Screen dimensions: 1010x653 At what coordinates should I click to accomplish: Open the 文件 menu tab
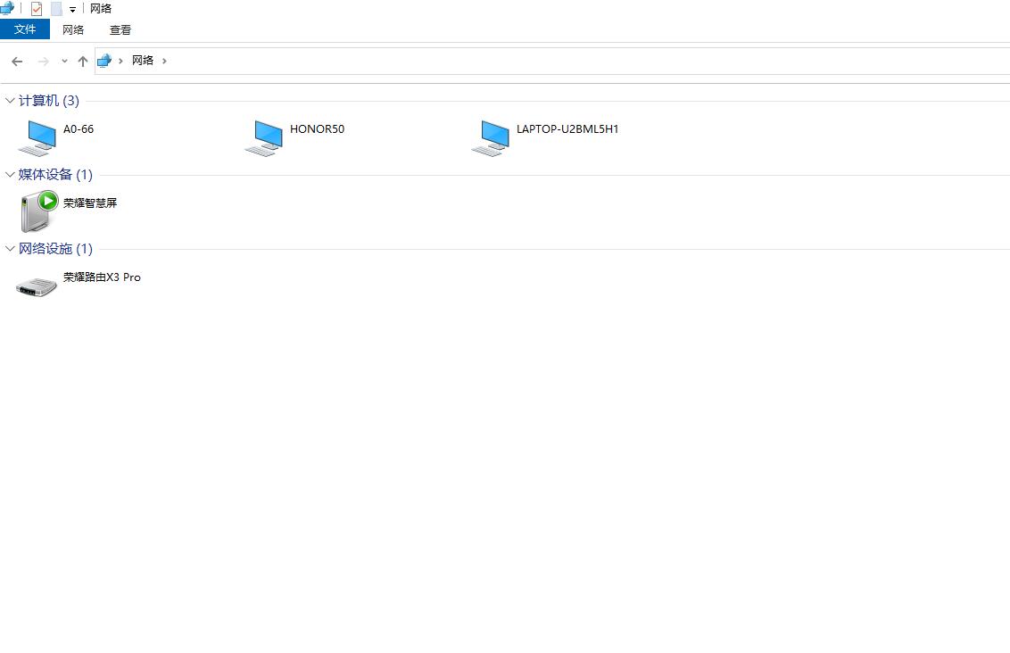(x=25, y=29)
